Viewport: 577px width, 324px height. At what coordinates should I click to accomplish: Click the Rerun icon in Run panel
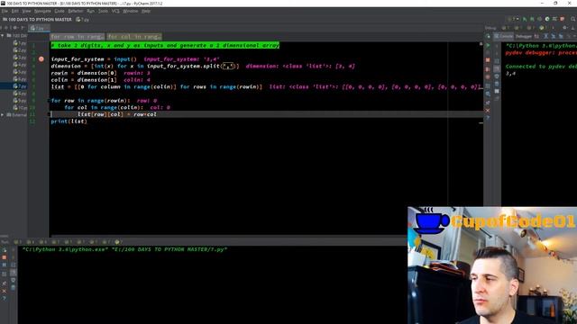click(x=5, y=250)
